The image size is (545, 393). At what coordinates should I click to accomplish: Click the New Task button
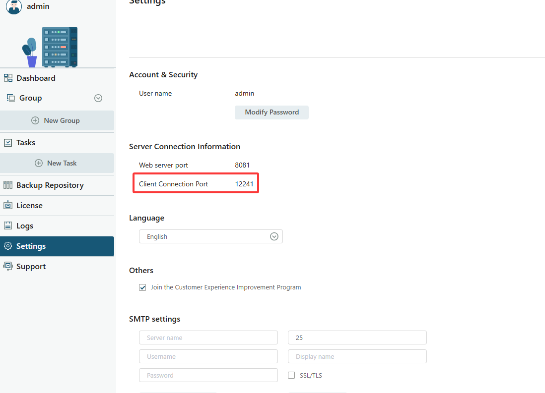click(57, 163)
